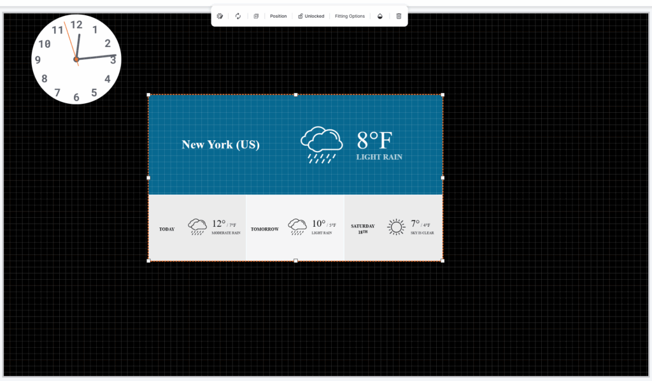This screenshot has height=381, width=652.
Task: Click the duplicate widget icon
Action: (256, 16)
